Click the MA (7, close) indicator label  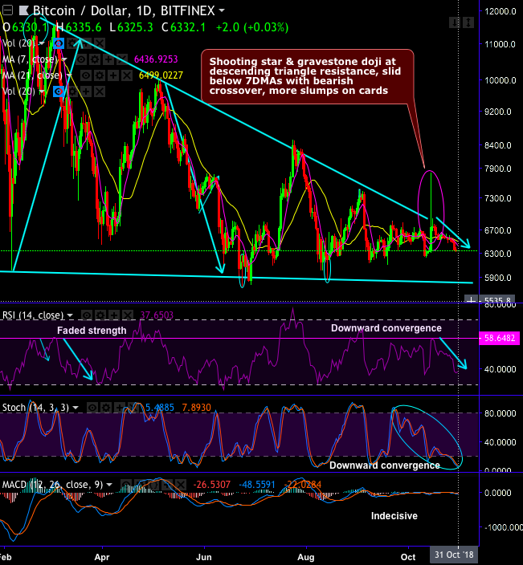[31, 59]
